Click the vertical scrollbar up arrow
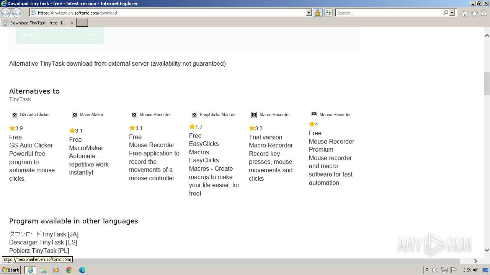 pyautogui.click(x=487, y=36)
